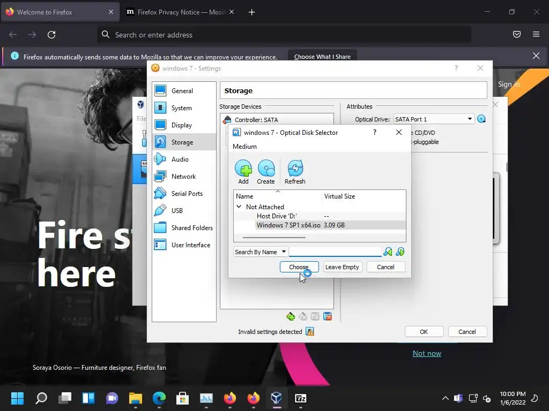Open the USB settings category
The width and height of the screenshot is (549, 411).
[x=184, y=211]
